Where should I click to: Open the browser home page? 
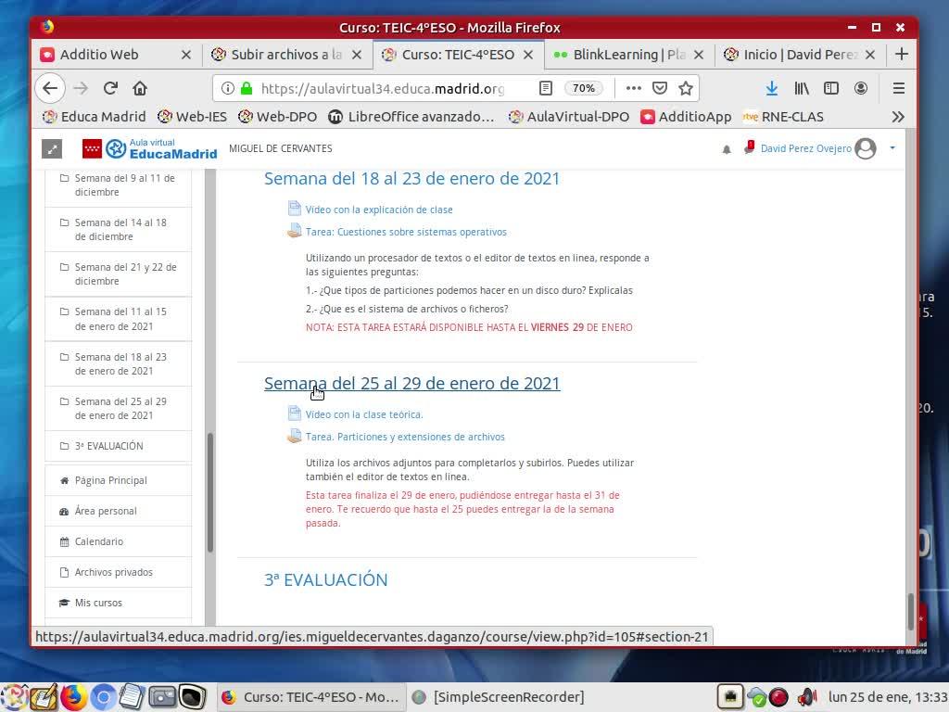click(x=140, y=88)
